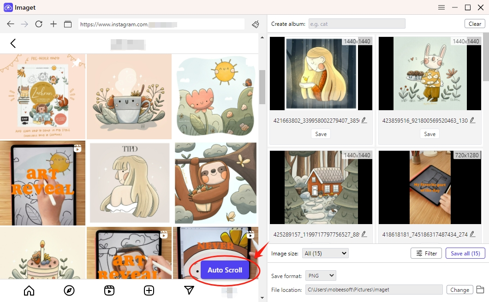The width and height of the screenshot is (489, 302).
Task: Click the Instagram create post plus icon
Action: tap(149, 291)
